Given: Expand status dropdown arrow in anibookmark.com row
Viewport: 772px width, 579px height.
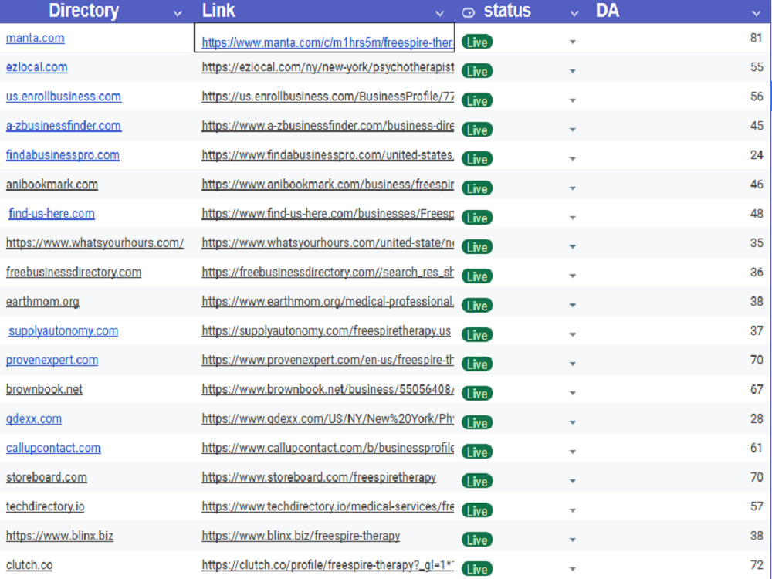Looking at the screenshot, I should [x=572, y=188].
